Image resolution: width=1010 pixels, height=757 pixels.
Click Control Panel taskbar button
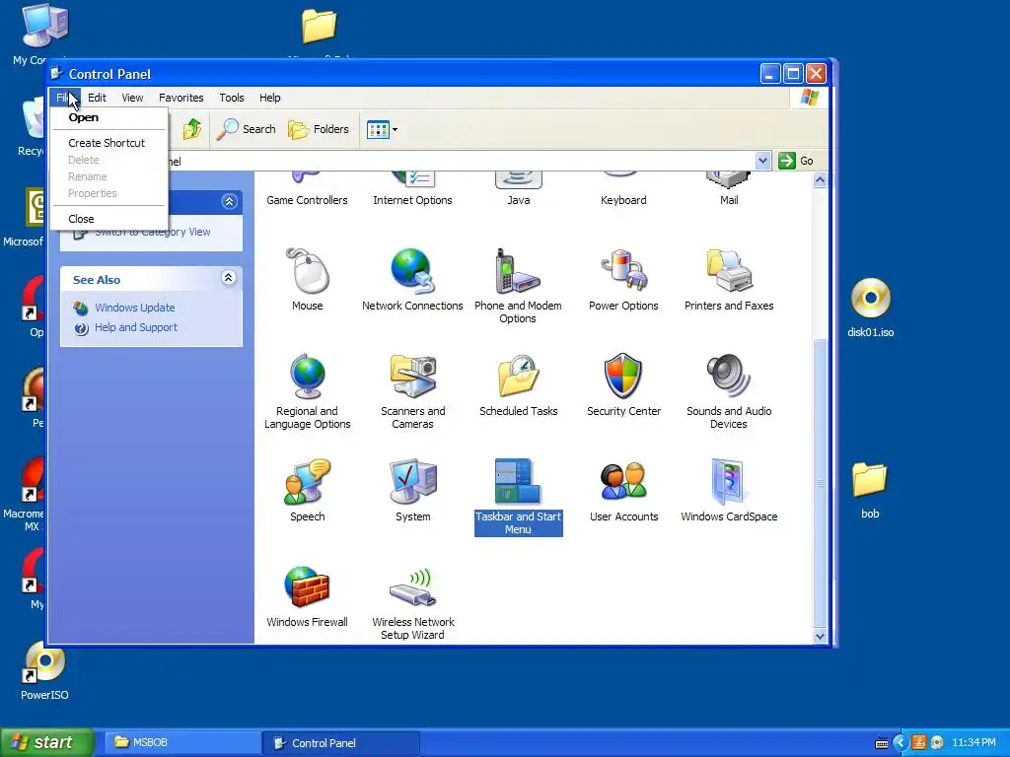341,743
